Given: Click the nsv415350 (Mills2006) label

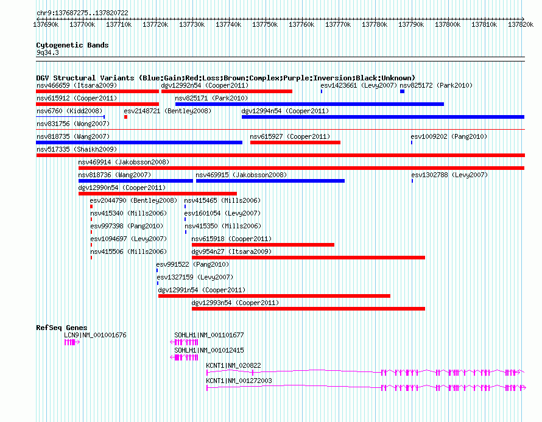Looking at the screenshot, I should coord(223,226).
